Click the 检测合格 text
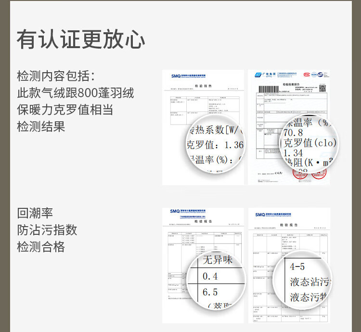Image resolution: width=361 pixels, height=332 pixels. click(41, 247)
